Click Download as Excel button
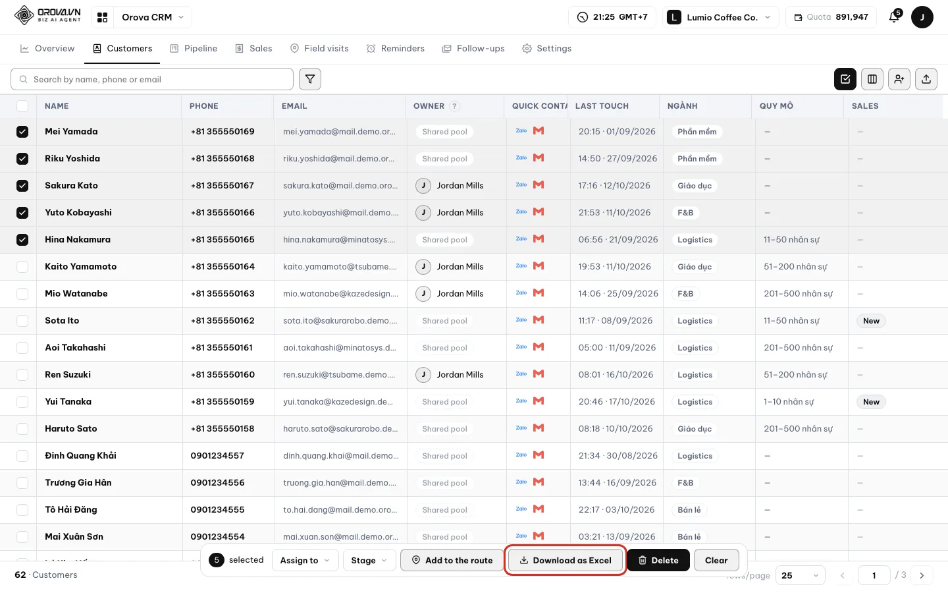This screenshot has height=593, width=948. coord(566,560)
